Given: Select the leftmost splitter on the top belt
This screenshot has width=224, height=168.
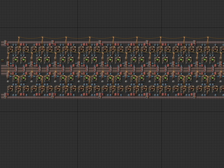Looking at the screenshot, I should tap(5, 43).
